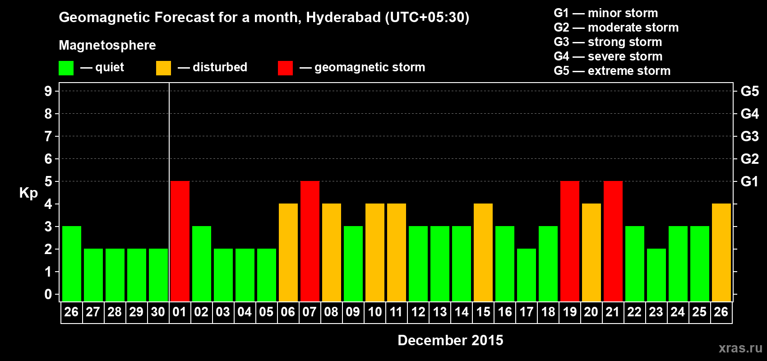Click the orange bar for December 06
The image size is (767, 361).
tap(288, 253)
